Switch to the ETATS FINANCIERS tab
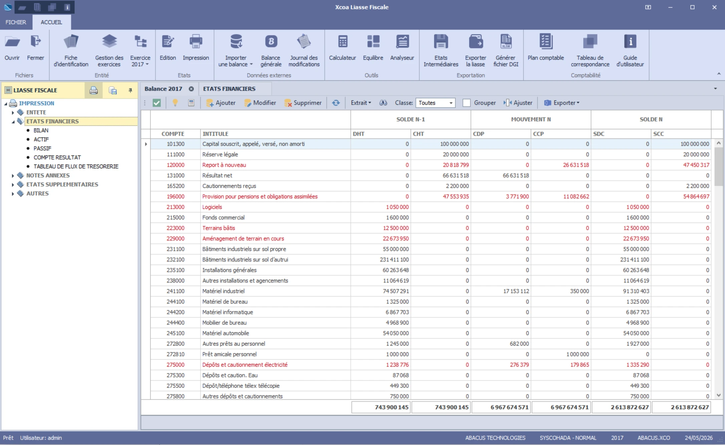The width and height of the screenshot is (725, 445). click(229, 89)
